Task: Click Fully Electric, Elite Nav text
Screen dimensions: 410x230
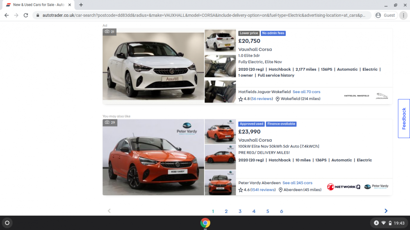Action: point(260,62)
